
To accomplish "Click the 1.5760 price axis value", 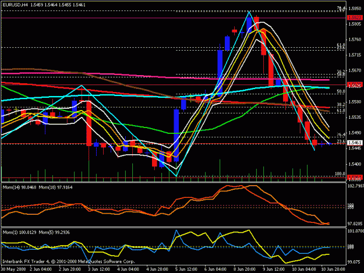I will [355, 40].
